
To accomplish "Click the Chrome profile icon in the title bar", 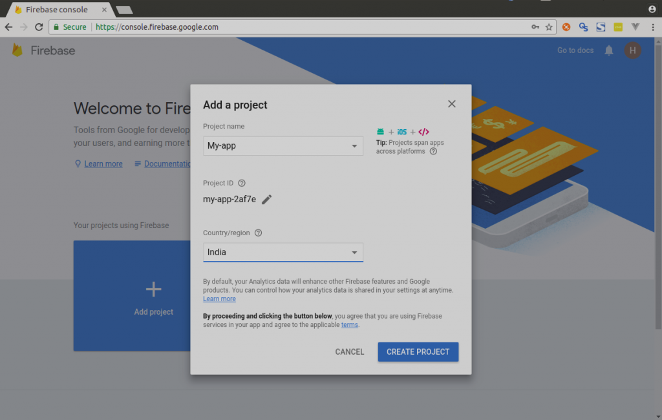I will (x=652, y=9).
